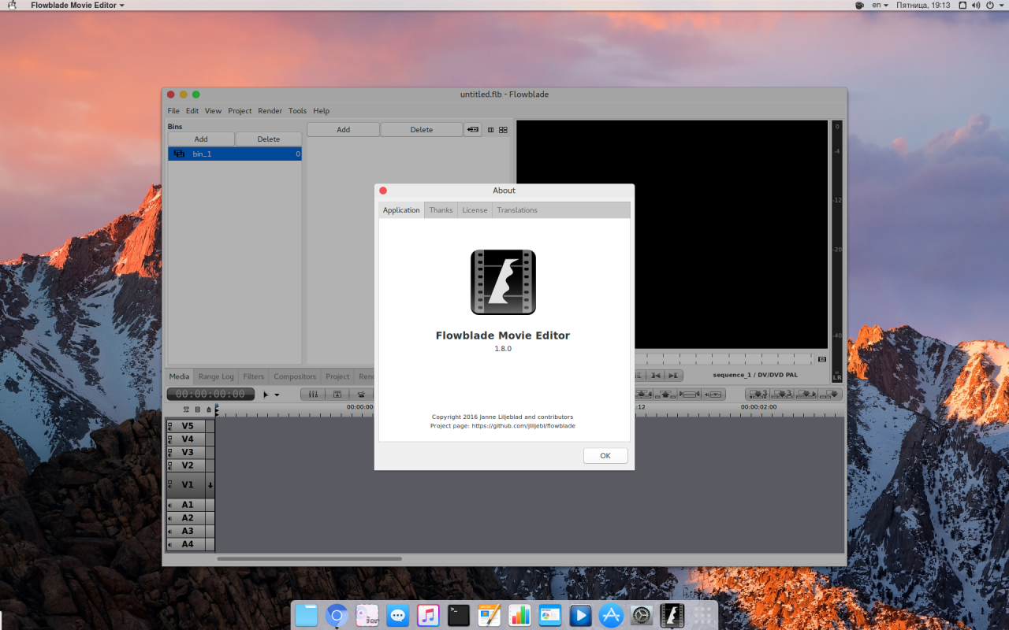Image resolution: width=1009 pixels, height=630 pixels.
Task: Open Flowblade Movie Editor app menu in top bar
Action: coord(77,6)
